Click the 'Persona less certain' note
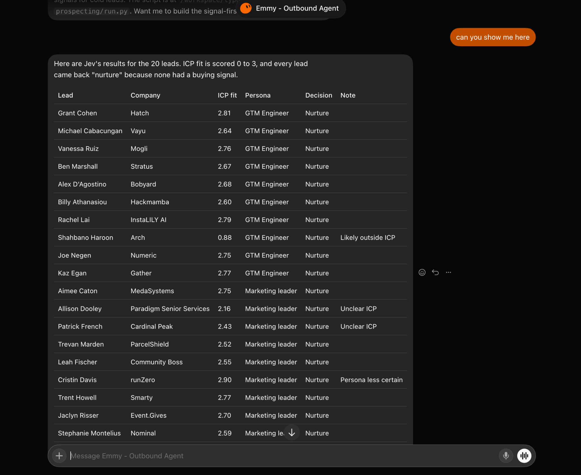 click(371, 380)
